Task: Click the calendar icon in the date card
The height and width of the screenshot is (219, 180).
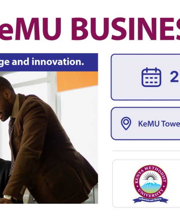Action: 151,77
